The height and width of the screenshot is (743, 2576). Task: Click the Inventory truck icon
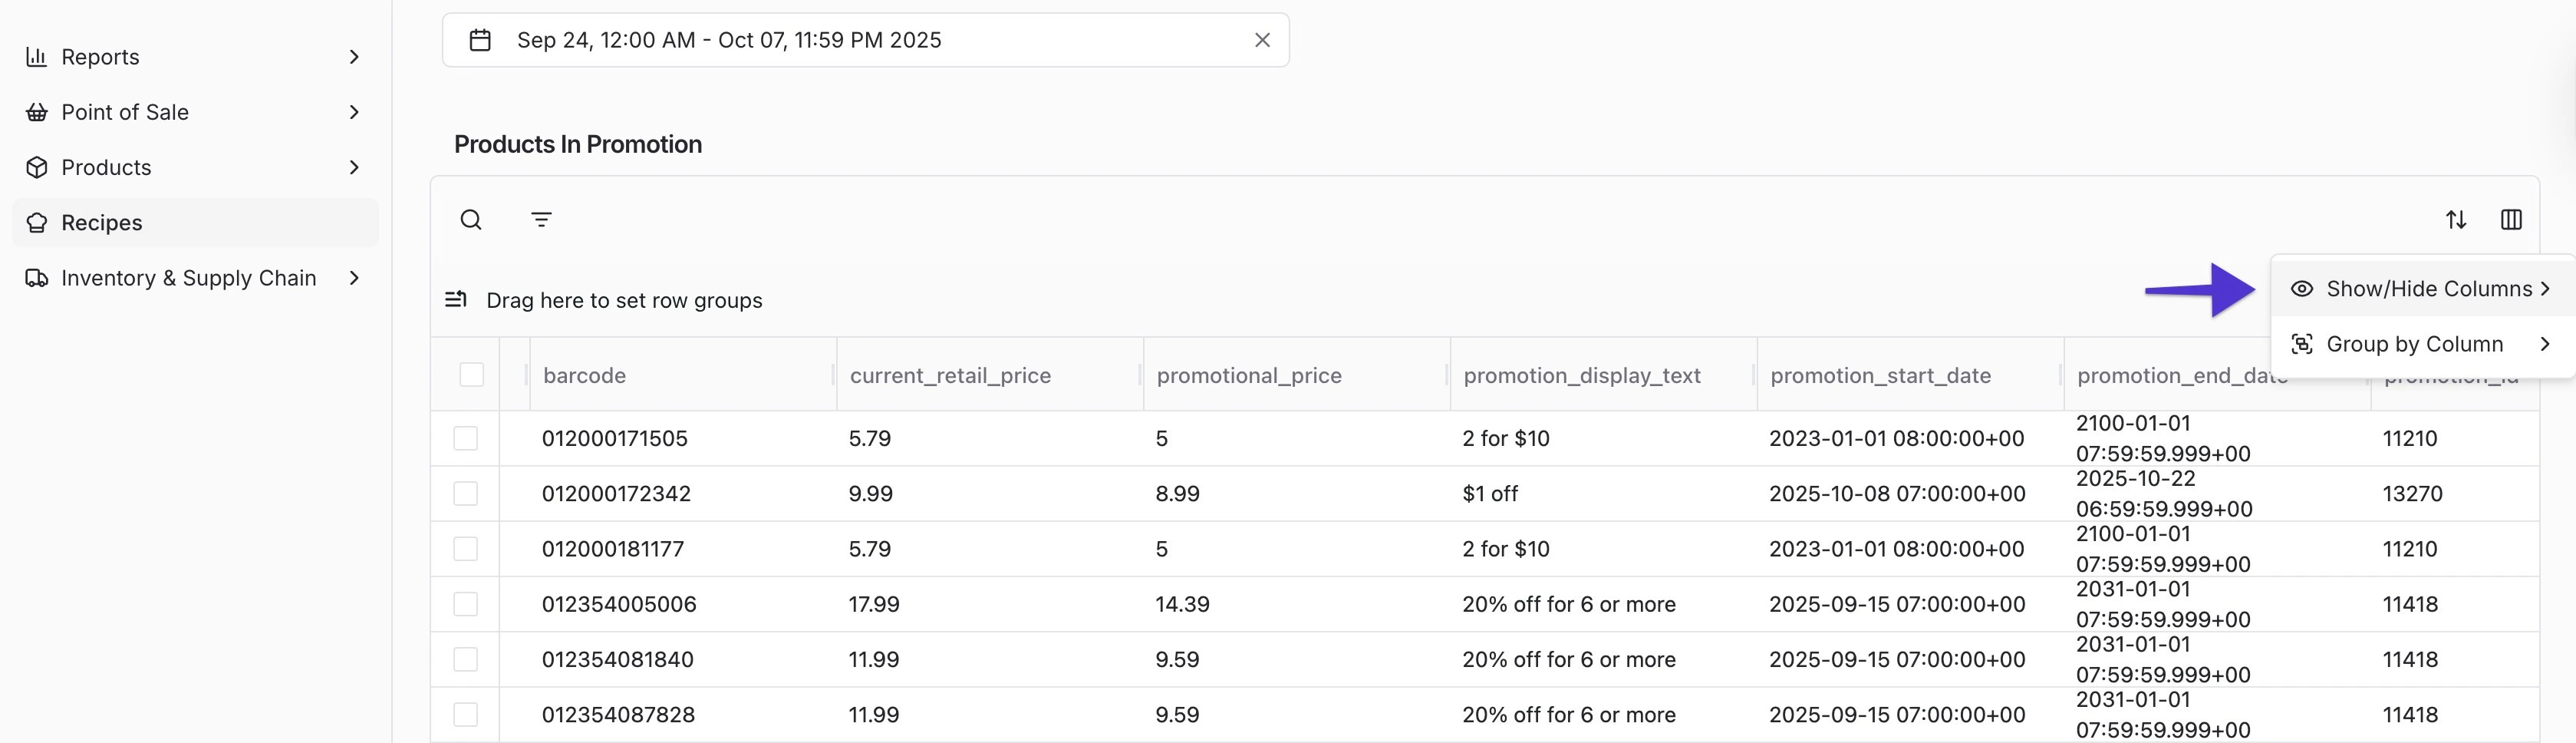(x=37, y=278)
